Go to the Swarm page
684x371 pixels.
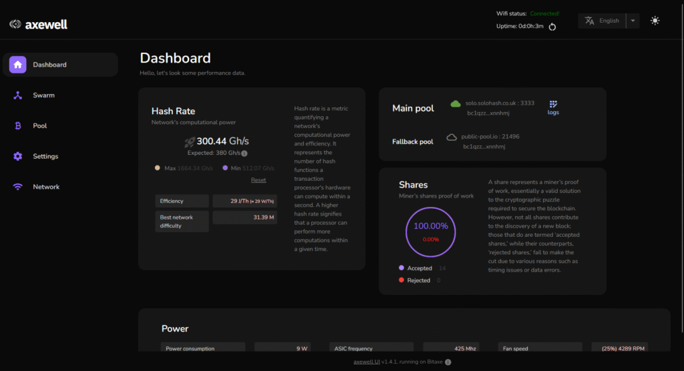tap(43, 95)
